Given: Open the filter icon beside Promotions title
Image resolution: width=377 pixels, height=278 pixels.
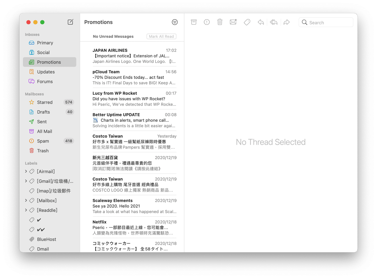Looking at the screenshot, I should click(x=175, y=22).
